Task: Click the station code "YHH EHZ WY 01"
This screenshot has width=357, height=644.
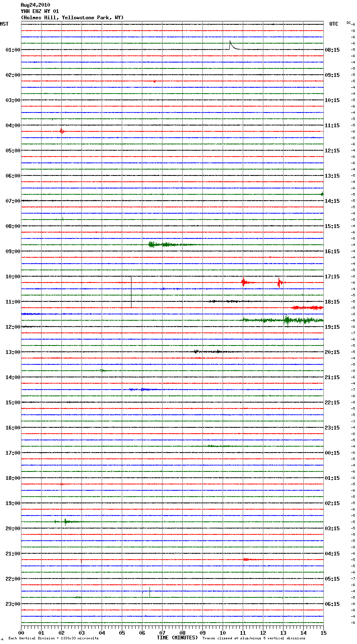Action: 40,11
